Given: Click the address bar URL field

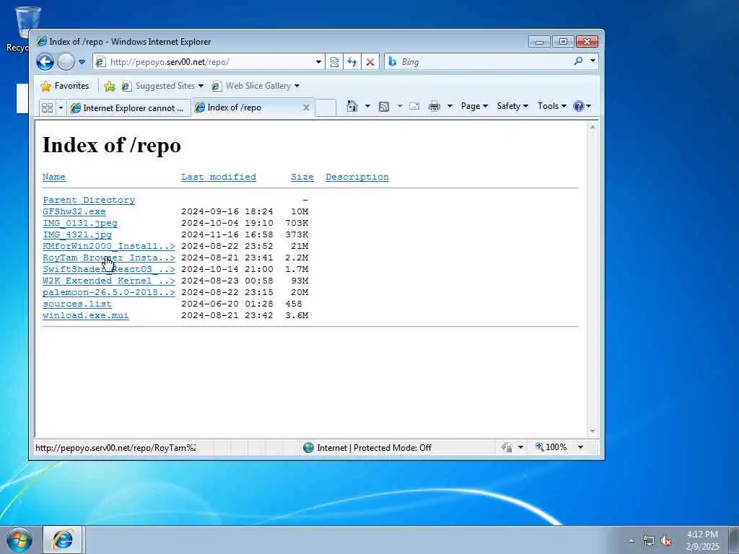Looking at the screenshot, I should (x=203, y=62).
